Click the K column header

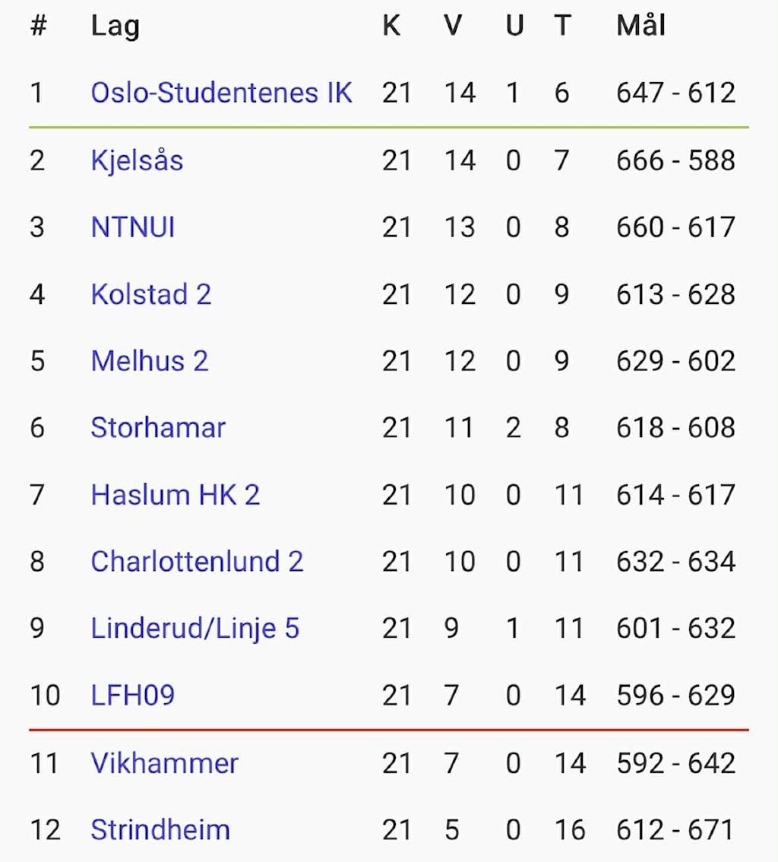click(391, 27)
